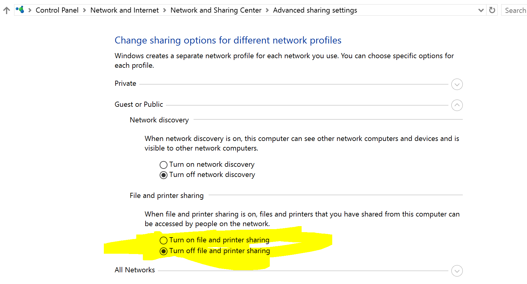Viewport: 527px width, 284px height.
Task: Open the address bar history dropdown
Action: (481, 10)
